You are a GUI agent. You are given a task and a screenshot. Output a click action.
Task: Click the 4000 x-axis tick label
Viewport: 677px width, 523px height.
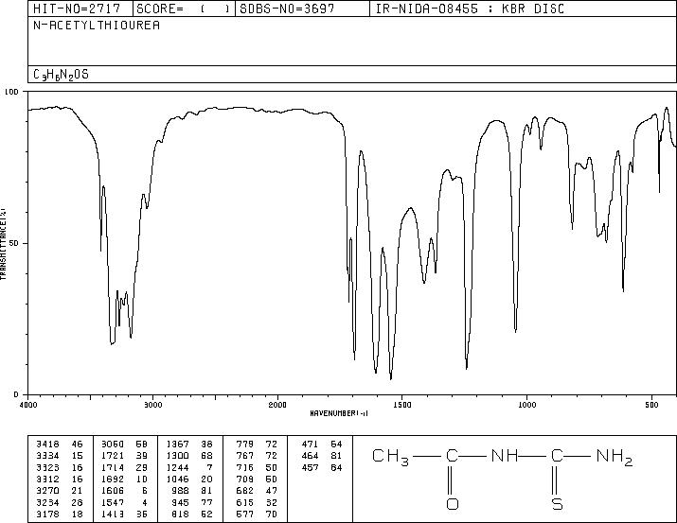[28, 405]
